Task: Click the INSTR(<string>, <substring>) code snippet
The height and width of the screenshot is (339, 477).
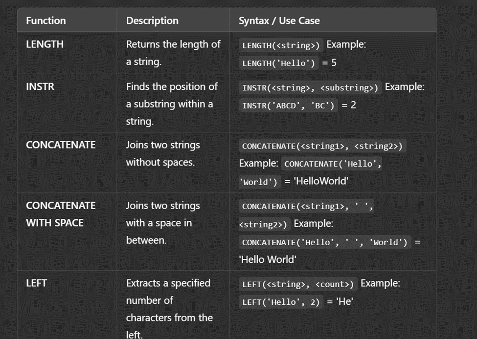Action: 310,88
